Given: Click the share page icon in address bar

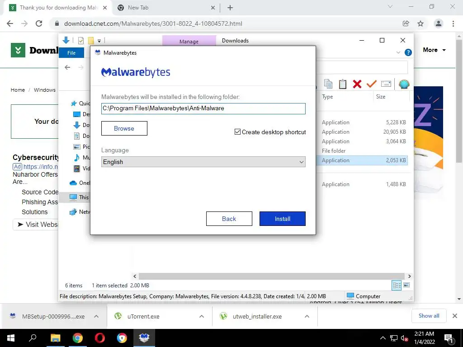Looking at the screenshot, I should [x=406, y=23].
